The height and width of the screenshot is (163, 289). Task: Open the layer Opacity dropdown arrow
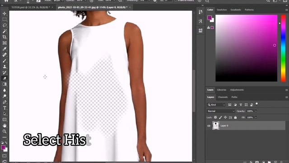(x=256, y=111)
